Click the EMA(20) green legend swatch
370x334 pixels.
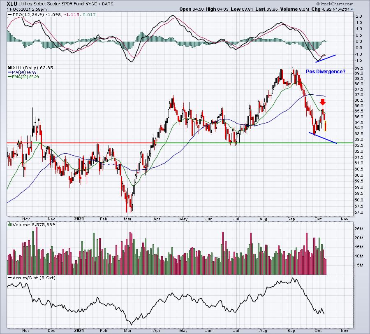click(x=10, y=77)
